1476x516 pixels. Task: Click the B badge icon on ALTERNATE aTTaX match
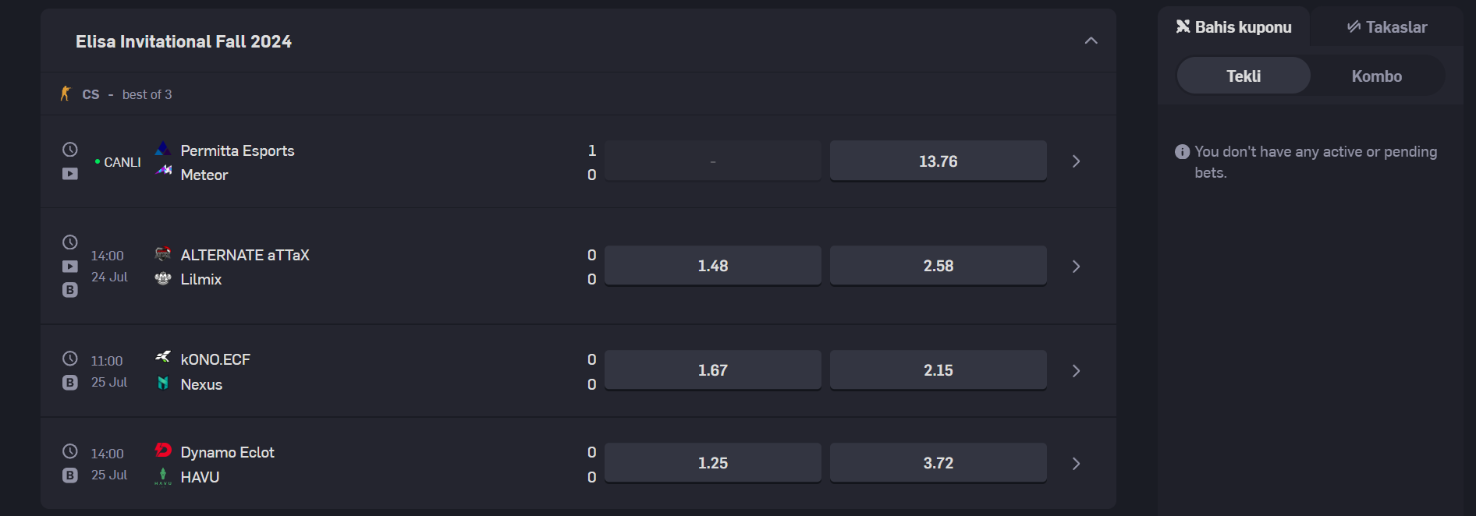pyautogui.click(x=70, y=290)
